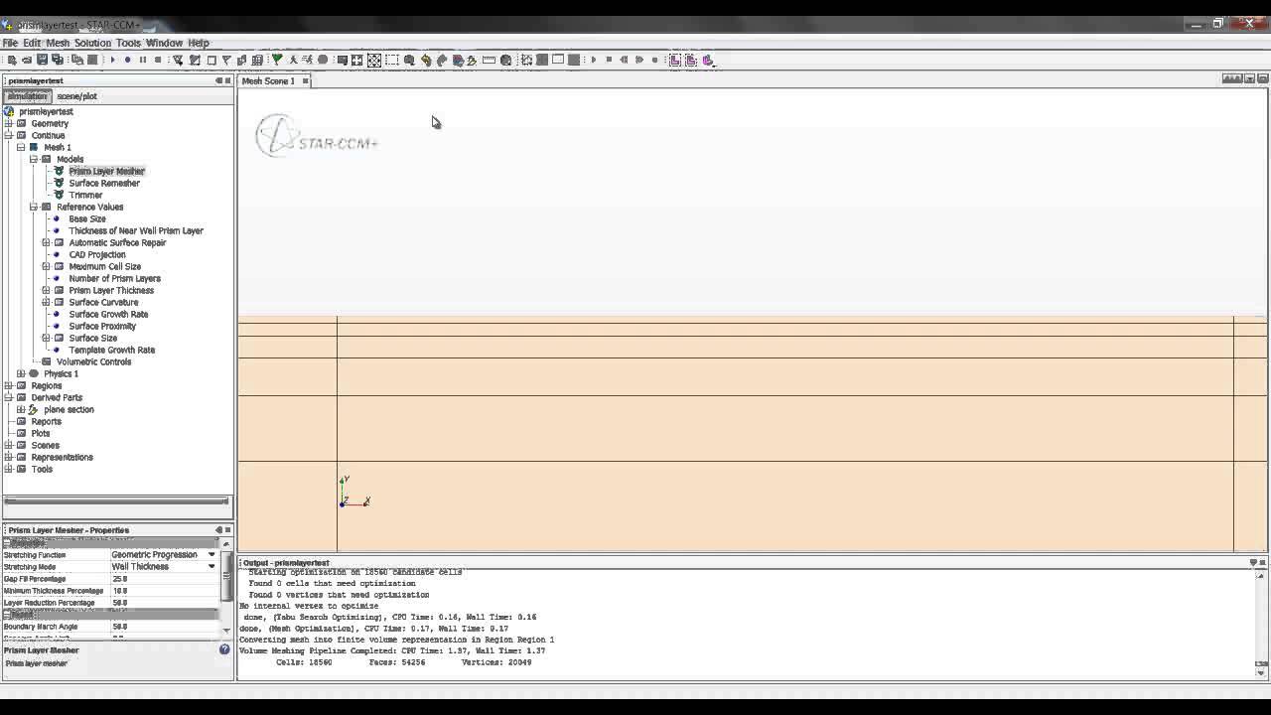Switch to the scene/plot tab
1271x715 pixels.
tap(76, 96)
